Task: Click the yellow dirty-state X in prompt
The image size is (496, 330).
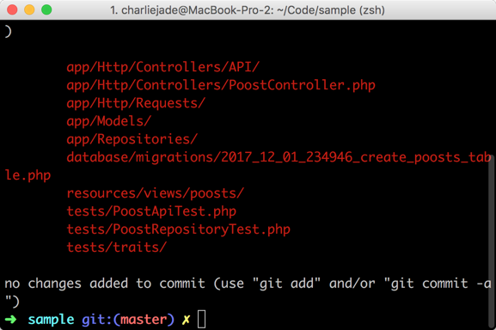Action: click(x=187, y=320)
